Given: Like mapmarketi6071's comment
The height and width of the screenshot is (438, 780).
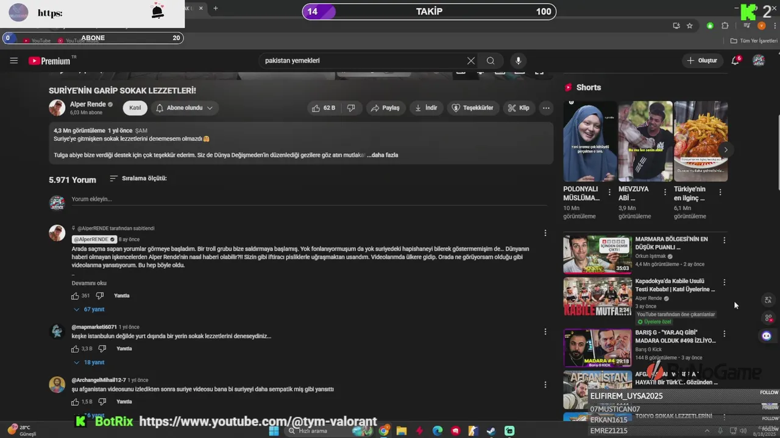Looking at the screenshot, I should (75, 349).
